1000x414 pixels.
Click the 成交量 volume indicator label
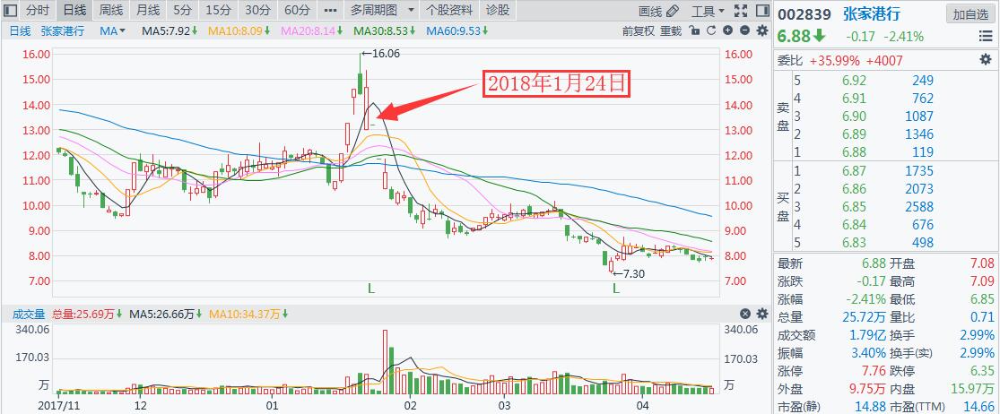coord(29,314)
